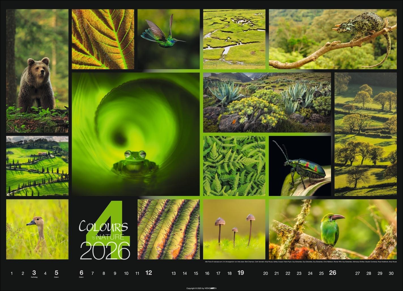Open the iridescent beetle photo
Screen dimensions: 403x291
(299, 166)
